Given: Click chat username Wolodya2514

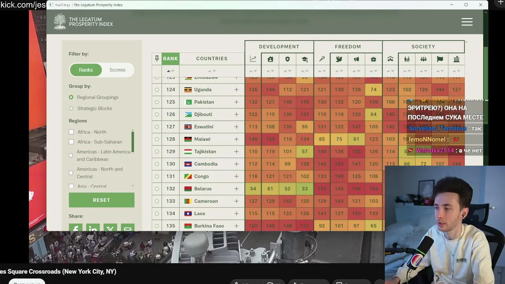Looking at the screenshot, I should (434, 151).
